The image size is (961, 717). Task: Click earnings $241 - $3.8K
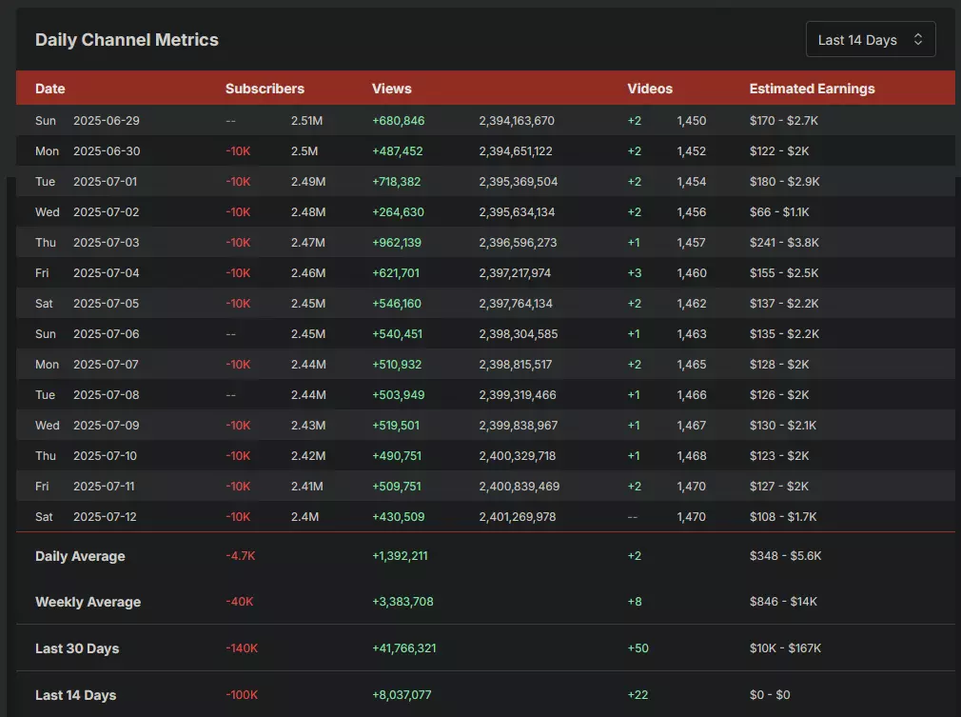click(784, 242)
